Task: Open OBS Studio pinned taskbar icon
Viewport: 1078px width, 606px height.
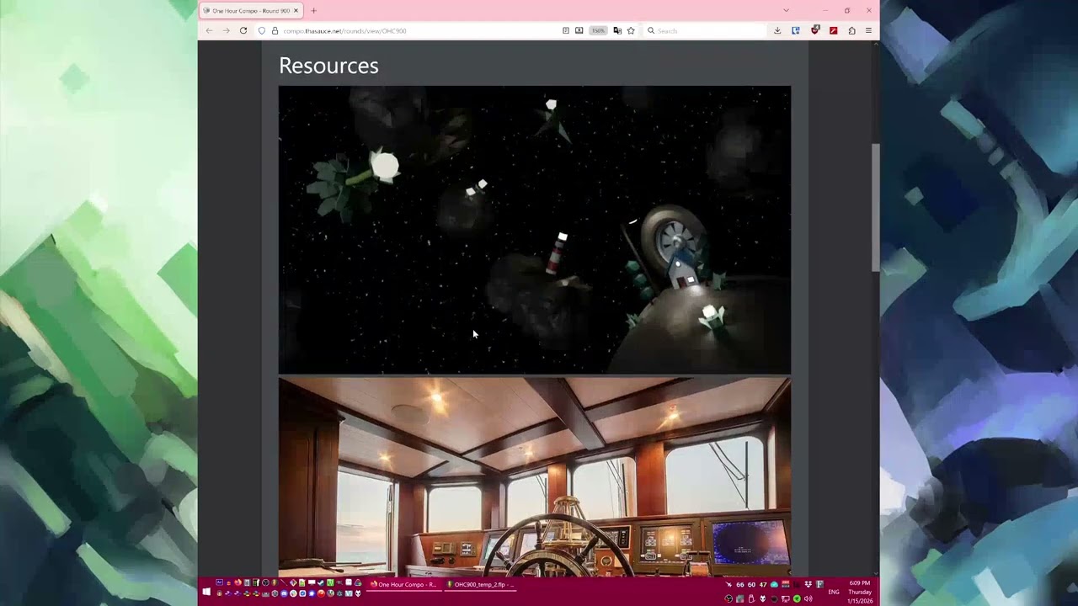Action: 265,582
